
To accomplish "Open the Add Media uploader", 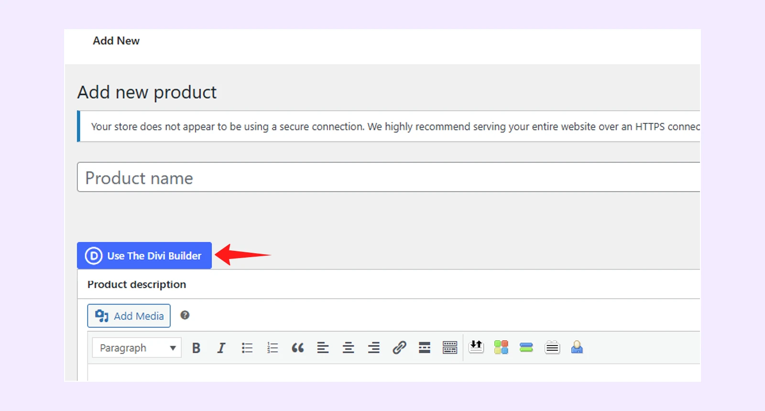I will point(129,316).
